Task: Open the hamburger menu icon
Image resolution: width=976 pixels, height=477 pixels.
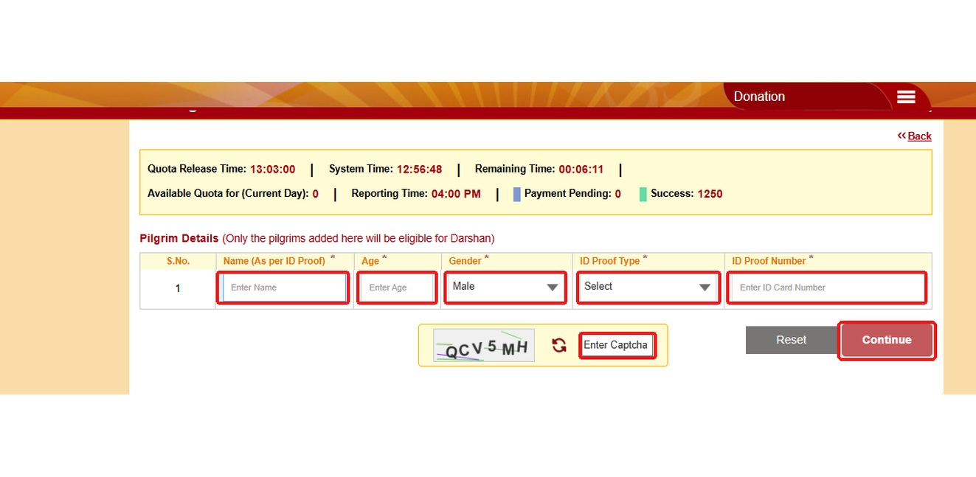Action: (906, 97)
